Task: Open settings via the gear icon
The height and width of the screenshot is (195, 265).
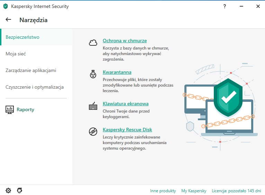Action: click(x=8, y=190)
